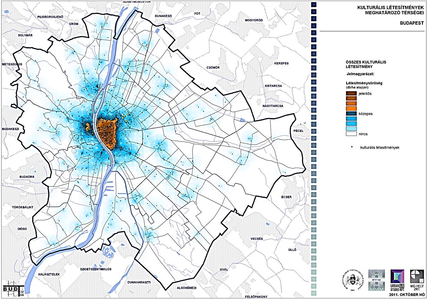This screenshot has width=427, height=299.
Task: Click the ALSÓNÉMEDI town label
Action: click(x=187, y=288)
